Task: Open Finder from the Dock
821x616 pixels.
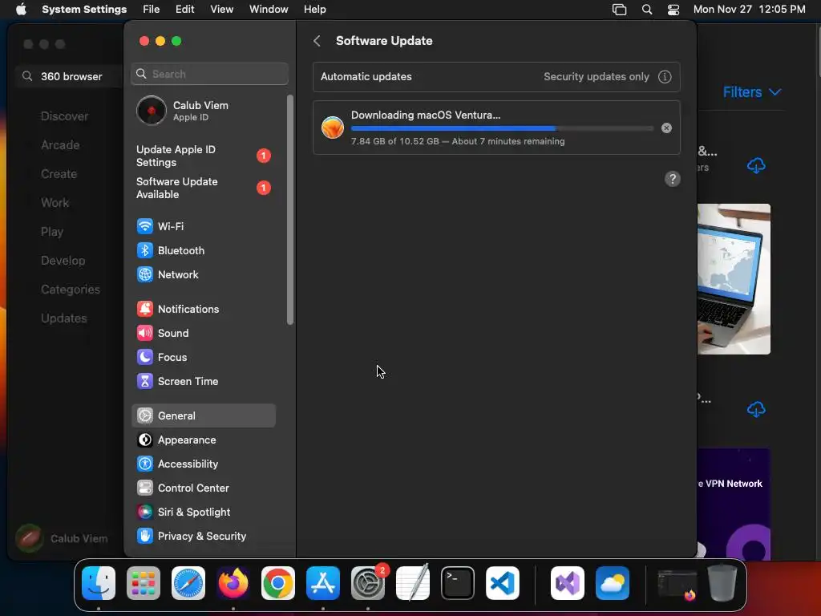Action: pyautogui.click(x=99, y=583)
